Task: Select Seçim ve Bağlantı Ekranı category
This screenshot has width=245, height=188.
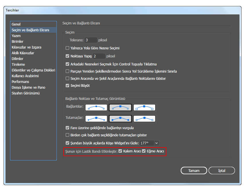Action: pos(33,30)
